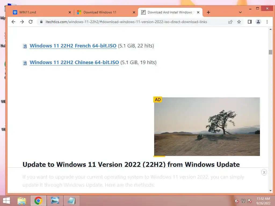Open the tree landscape advertisement

(x=207, y=127)
